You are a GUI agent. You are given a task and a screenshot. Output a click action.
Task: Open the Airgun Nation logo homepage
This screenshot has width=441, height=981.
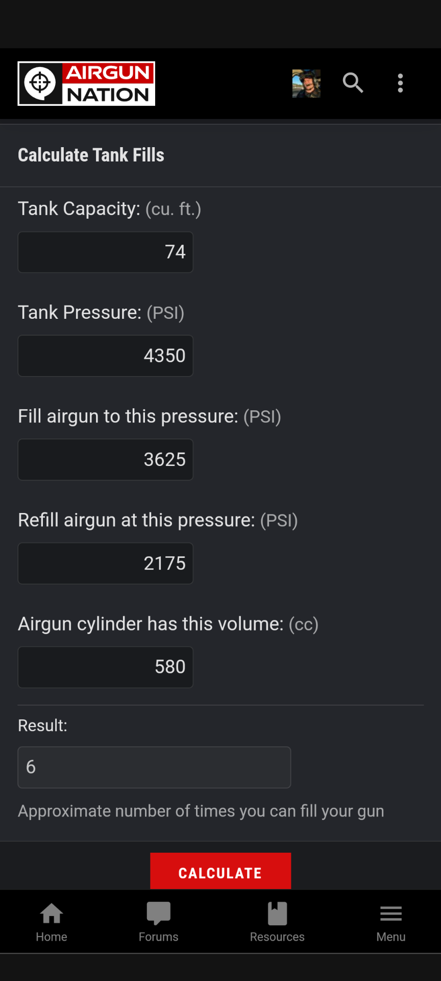(86, 84)
